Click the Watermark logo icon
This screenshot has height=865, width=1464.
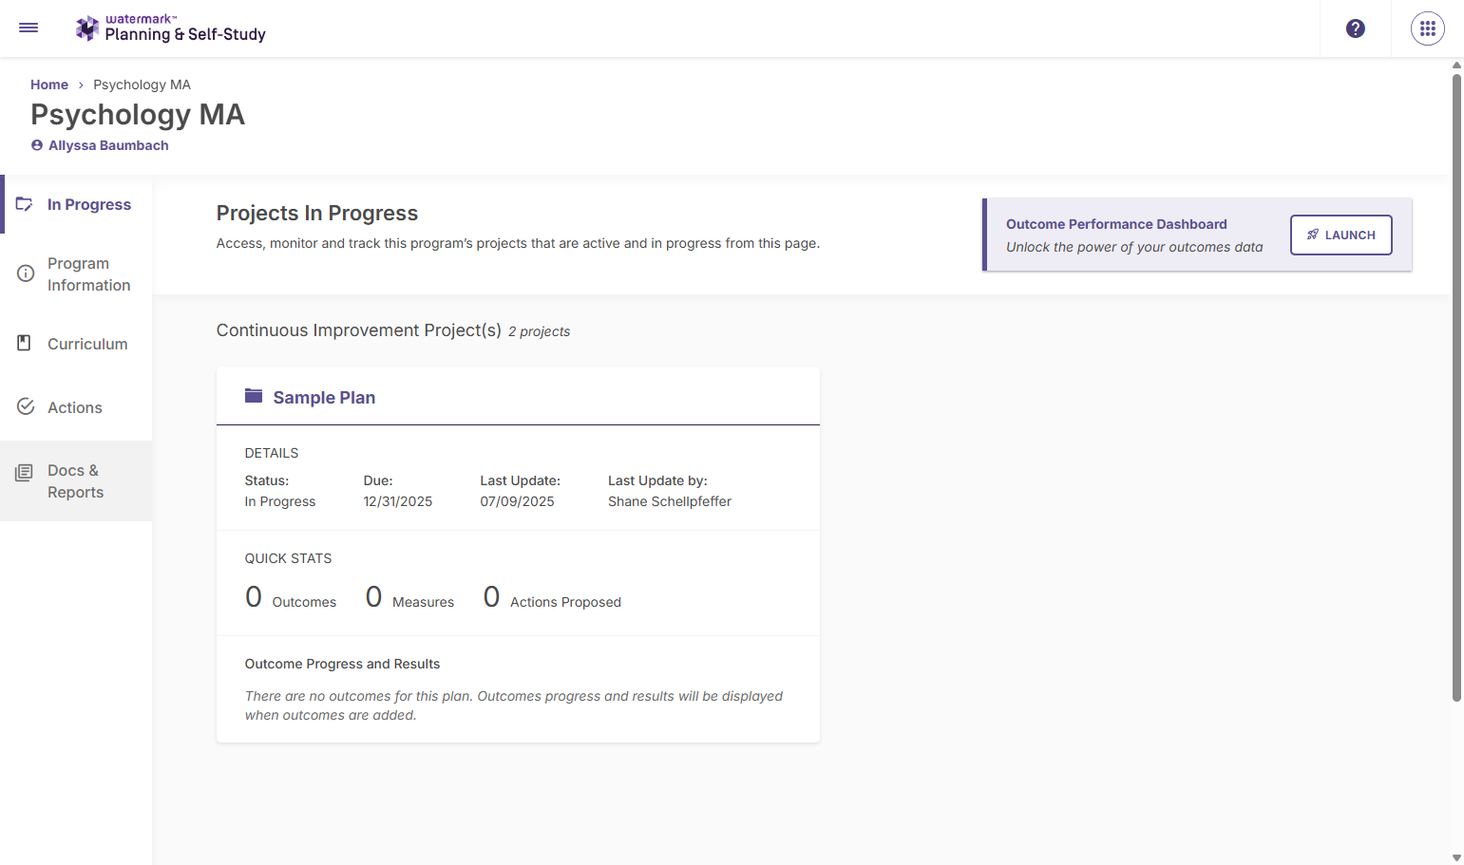coord(87,28)
